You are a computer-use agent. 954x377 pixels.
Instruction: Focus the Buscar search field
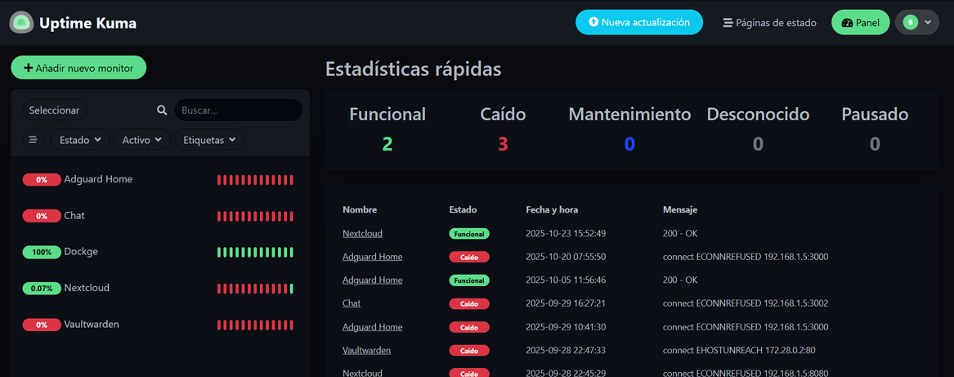point(238,110)
